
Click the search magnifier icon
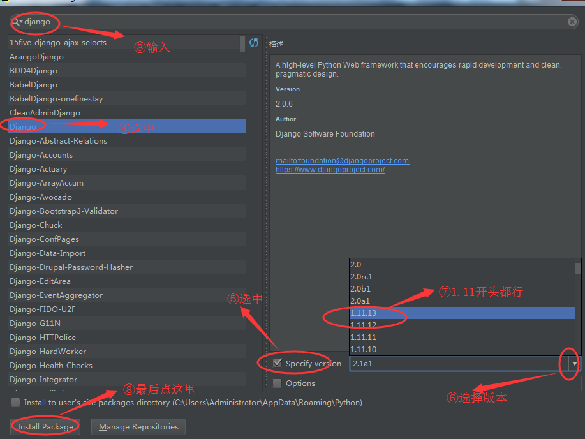pyautogui.click(x=17, y=22)
